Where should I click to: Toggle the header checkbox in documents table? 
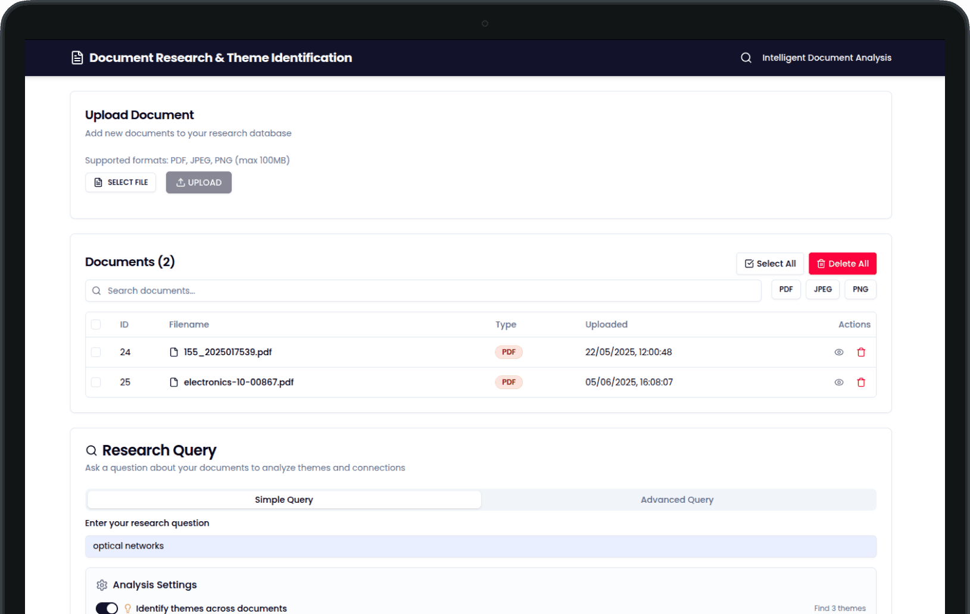pyautogui.click(x=96, y=325)
